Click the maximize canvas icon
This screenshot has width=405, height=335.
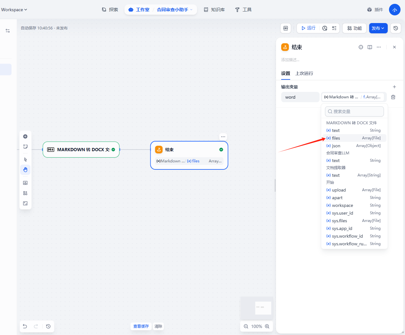25,203
